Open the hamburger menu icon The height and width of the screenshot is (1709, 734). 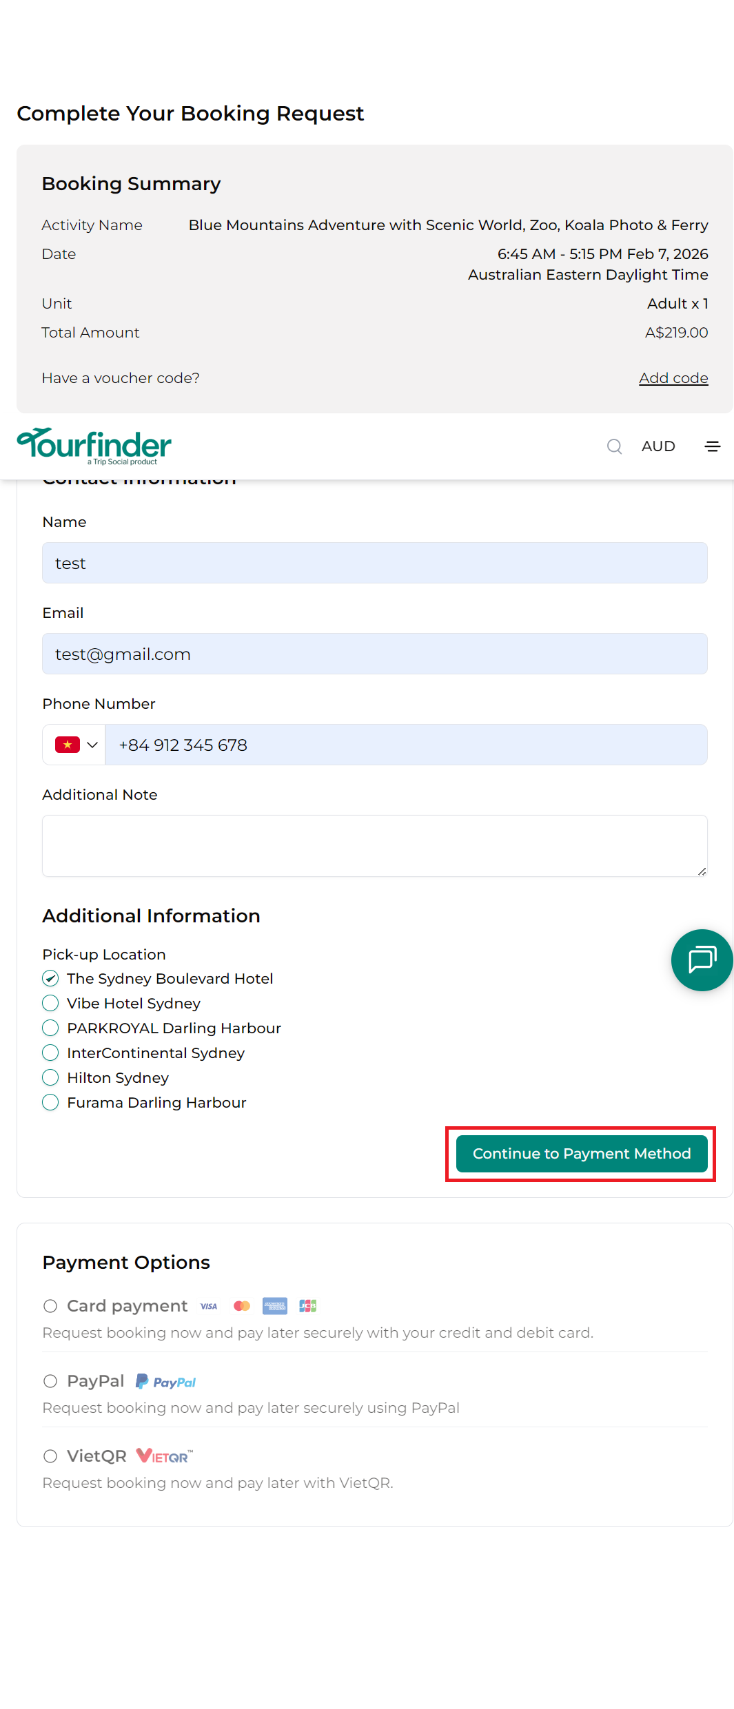click(713, 446)
